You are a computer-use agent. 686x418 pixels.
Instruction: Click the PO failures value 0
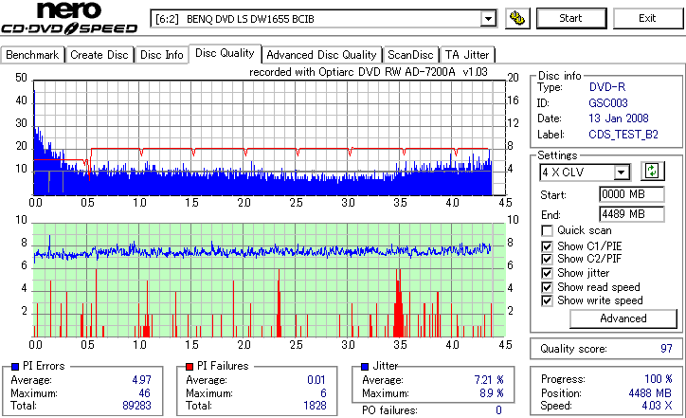click(498, 410)
